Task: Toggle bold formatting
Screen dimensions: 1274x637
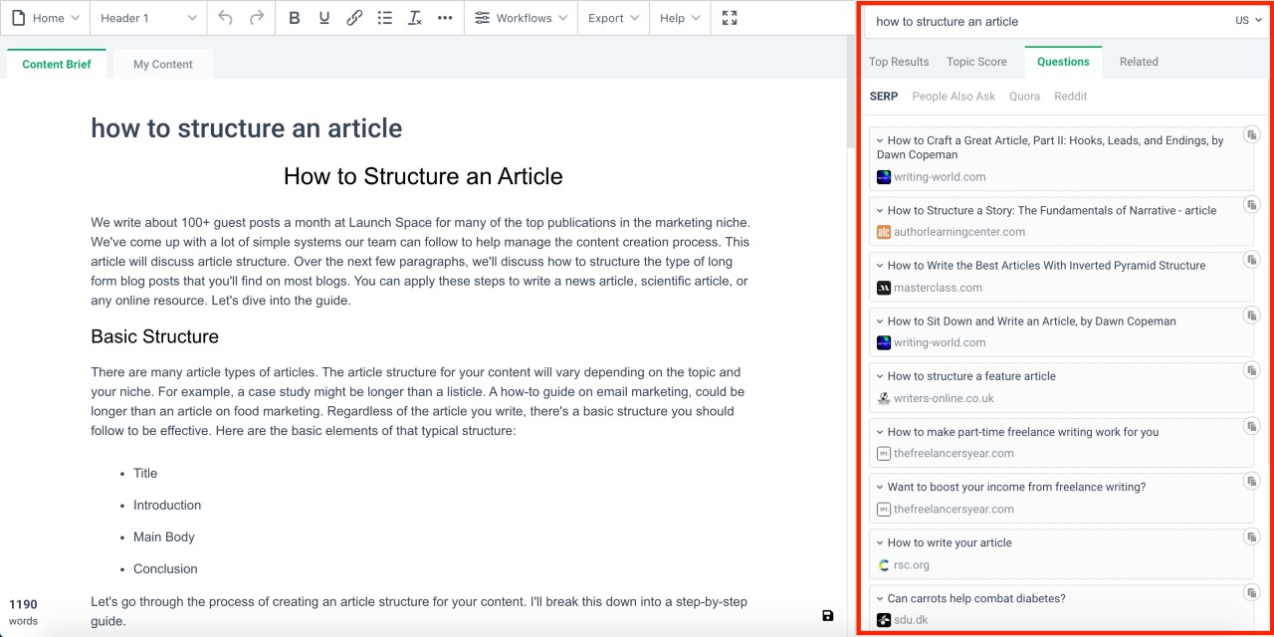Action: tap(294, 17)
